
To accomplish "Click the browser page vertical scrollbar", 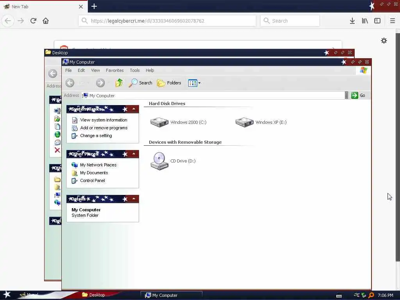I will click(x=398, y=147).
